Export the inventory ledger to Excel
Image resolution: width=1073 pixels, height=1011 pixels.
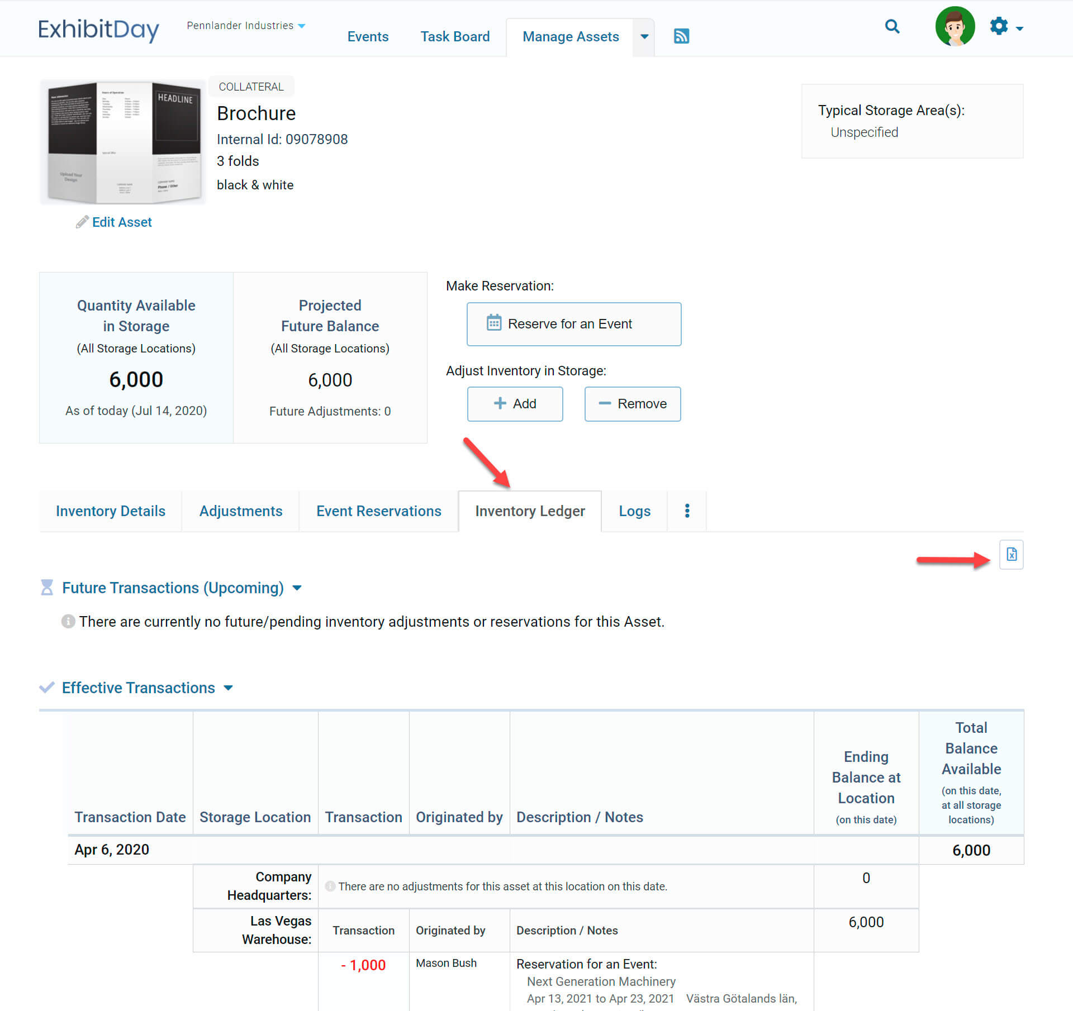click(x=1012, y=555)
